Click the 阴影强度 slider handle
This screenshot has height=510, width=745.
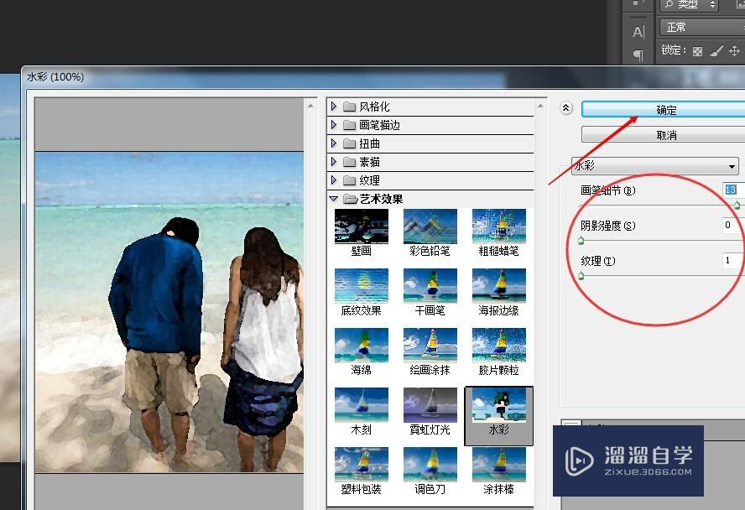(581, 241)
